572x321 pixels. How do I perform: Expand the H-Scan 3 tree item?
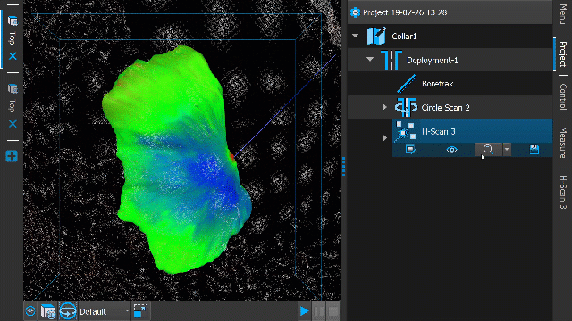coord(384,138)
